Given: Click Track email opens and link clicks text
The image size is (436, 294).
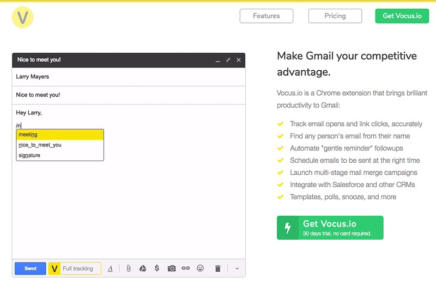Looking at the screenshot, I should 356,124.
